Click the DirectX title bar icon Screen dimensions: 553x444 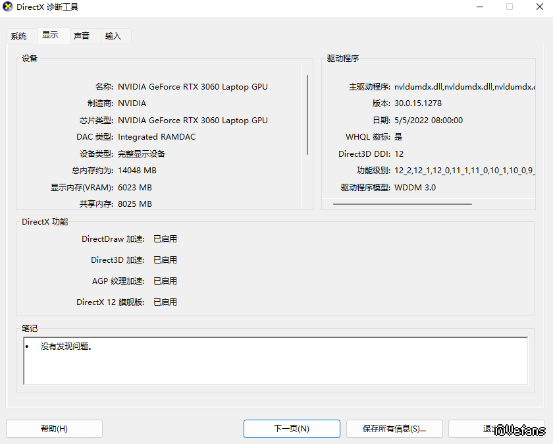(x=7, y=7)
